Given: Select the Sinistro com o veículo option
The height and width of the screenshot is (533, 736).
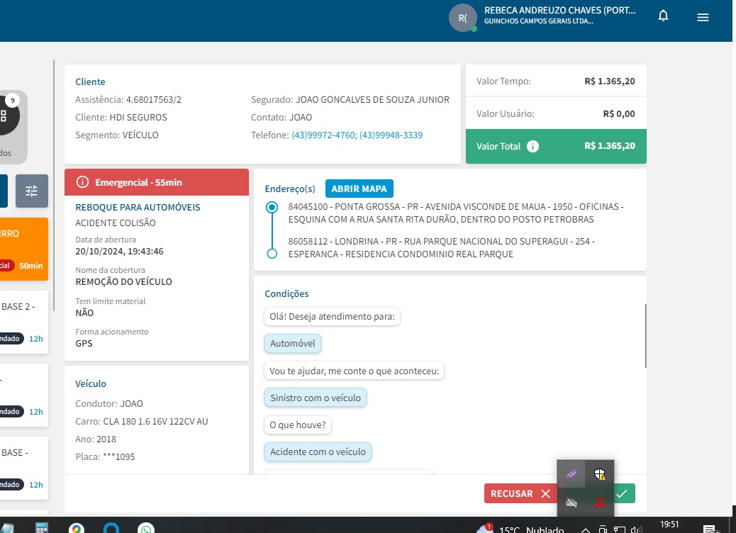Looking at the screenshot, I should coord(316,398).
